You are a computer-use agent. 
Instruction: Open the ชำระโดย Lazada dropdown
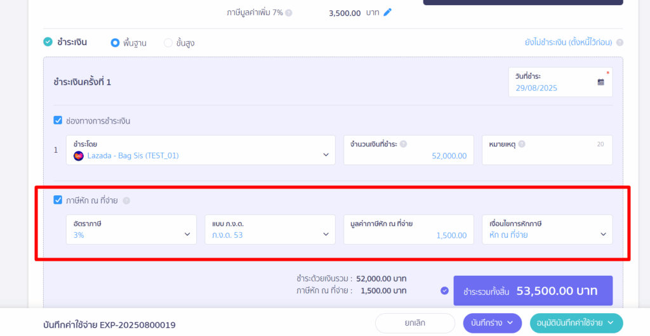click(201, 150)
